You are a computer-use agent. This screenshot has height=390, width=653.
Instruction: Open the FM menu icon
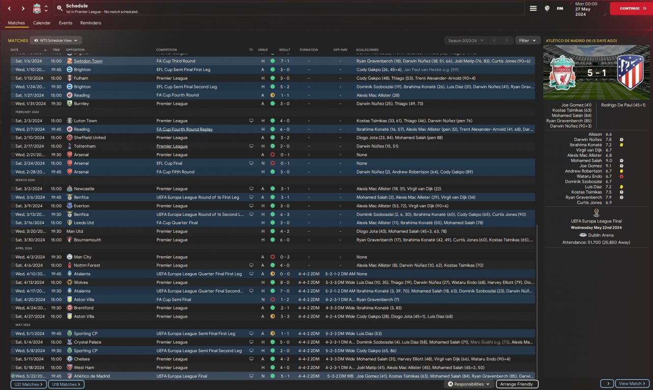pos(560,9)
